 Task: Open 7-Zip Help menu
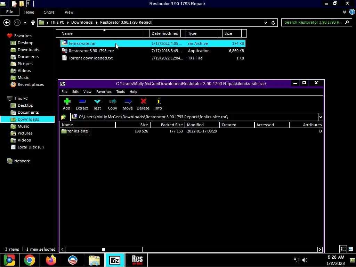point(133,92)
